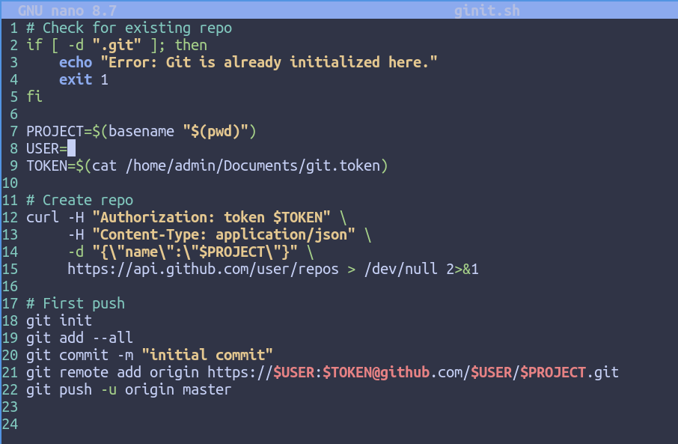The height and width of the screenshot is (444, 678).
Task: Click the "-u" flag on line 22
Action: 109,390
